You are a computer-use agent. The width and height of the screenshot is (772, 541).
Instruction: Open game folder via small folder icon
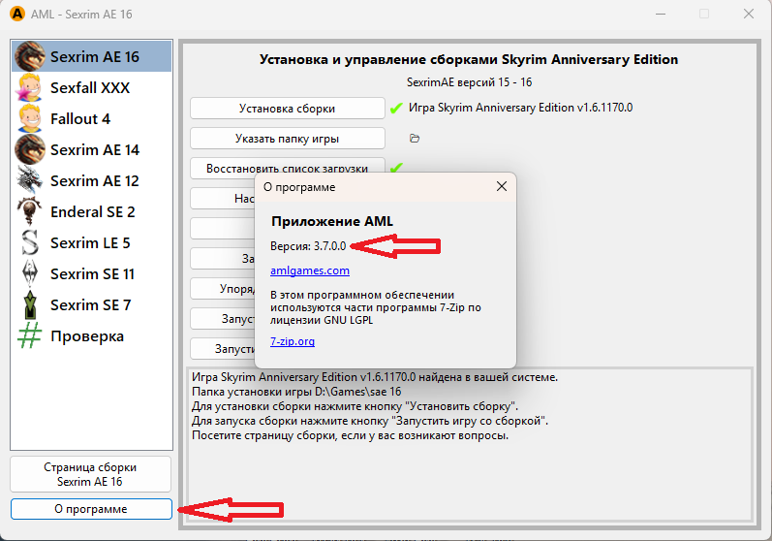pyautogui.click(x=415, y=139)
